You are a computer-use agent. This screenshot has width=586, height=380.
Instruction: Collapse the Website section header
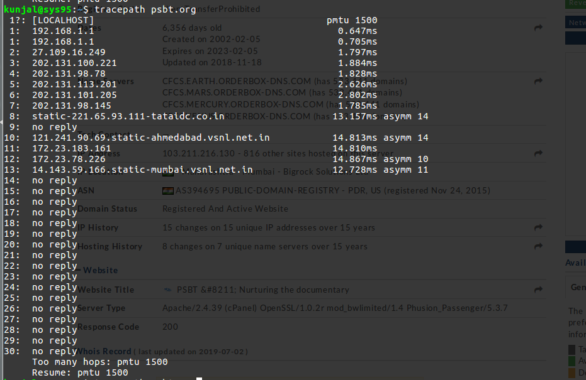click(98, 270)
